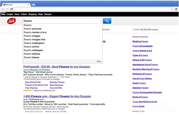
Task: Open a new tab button
Action: click(33, 5)
